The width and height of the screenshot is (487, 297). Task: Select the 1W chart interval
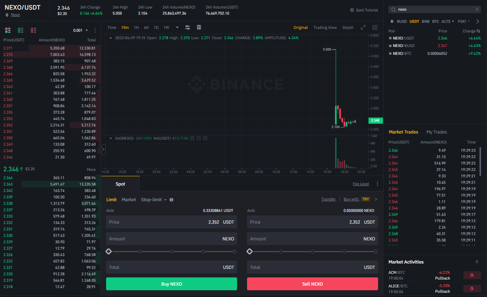pyautogui.click(x=166, y=27)
